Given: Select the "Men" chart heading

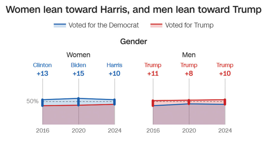Looking at the screenshot, I should [x=189, y=55].
